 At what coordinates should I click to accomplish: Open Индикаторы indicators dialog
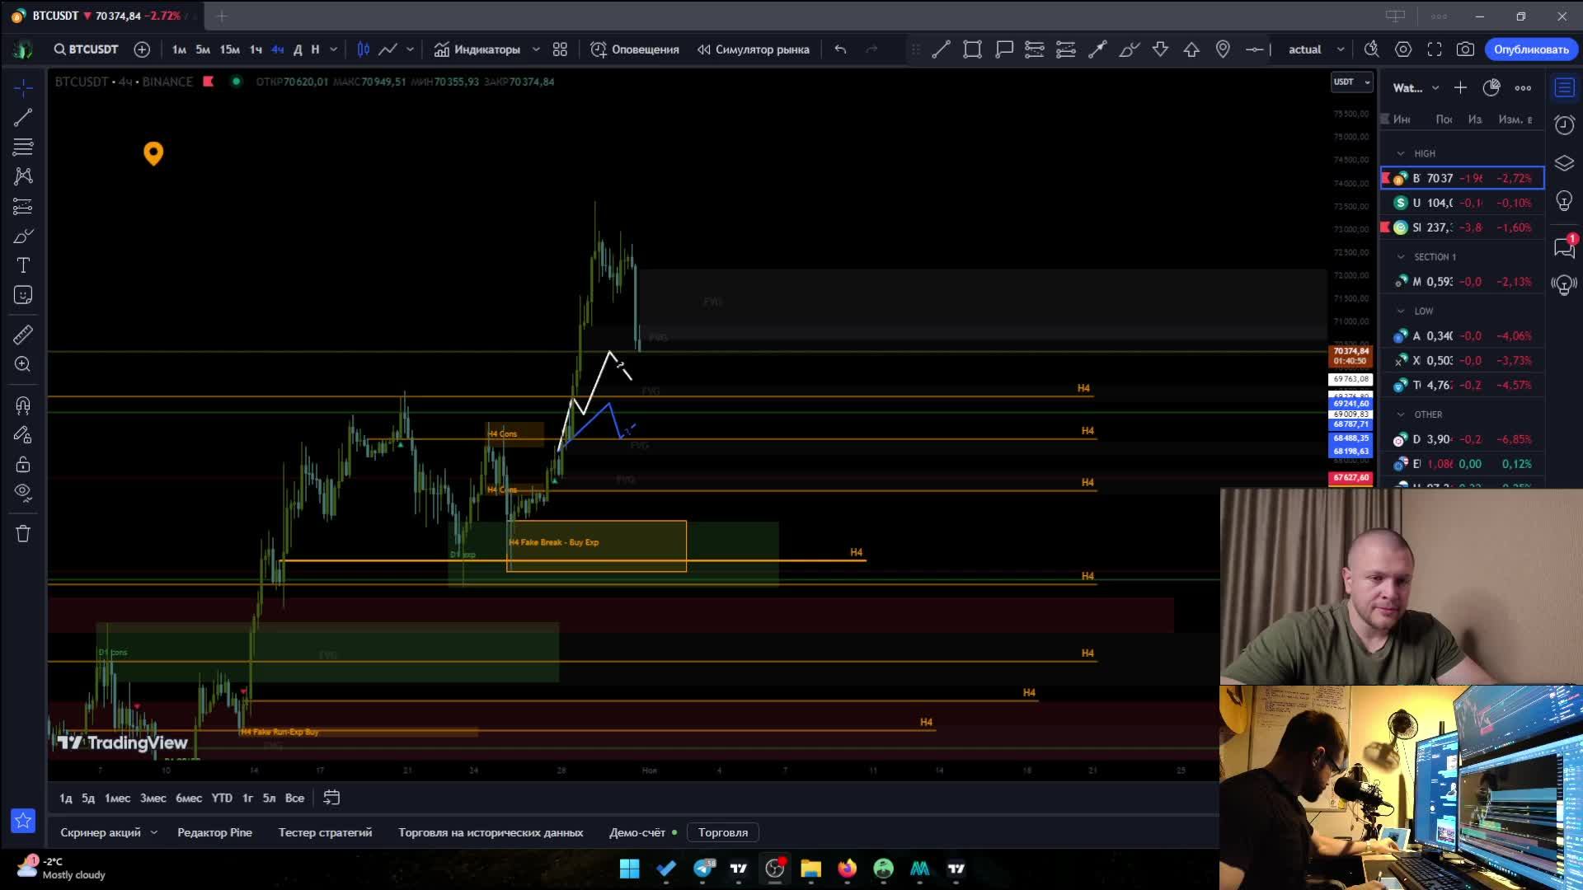(x=478, y=49)
